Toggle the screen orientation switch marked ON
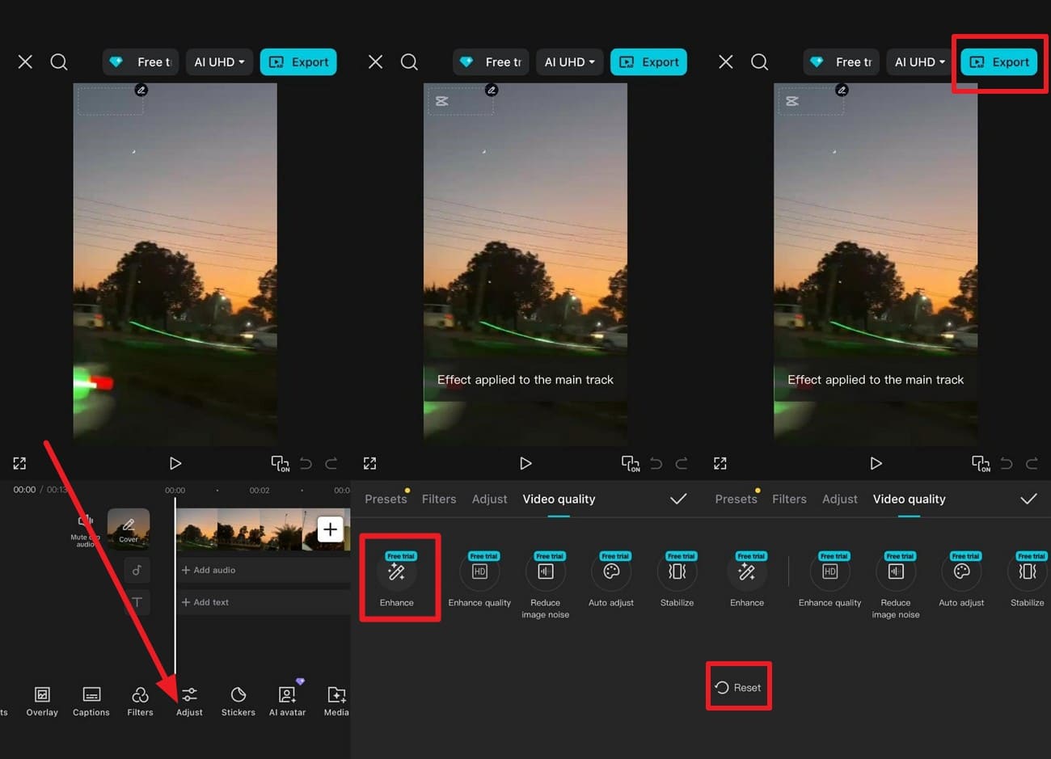 click(x=280, y=463)
